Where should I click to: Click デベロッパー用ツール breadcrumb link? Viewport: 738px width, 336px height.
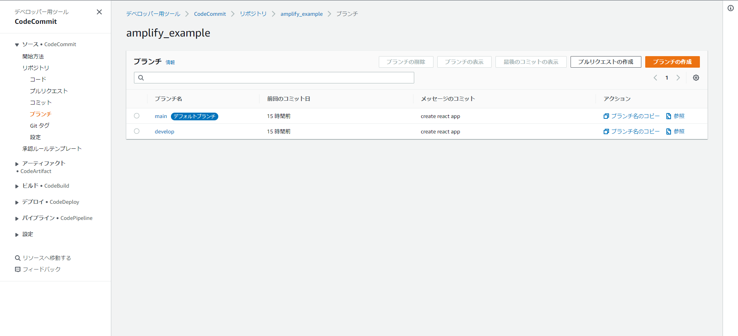pos(153,14)
